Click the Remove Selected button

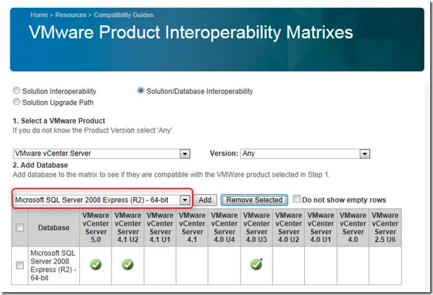tap(254, 200)
